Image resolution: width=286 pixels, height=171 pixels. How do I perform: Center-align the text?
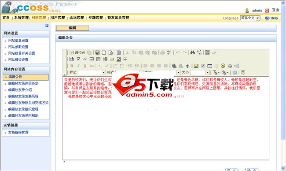coord(152,66)
